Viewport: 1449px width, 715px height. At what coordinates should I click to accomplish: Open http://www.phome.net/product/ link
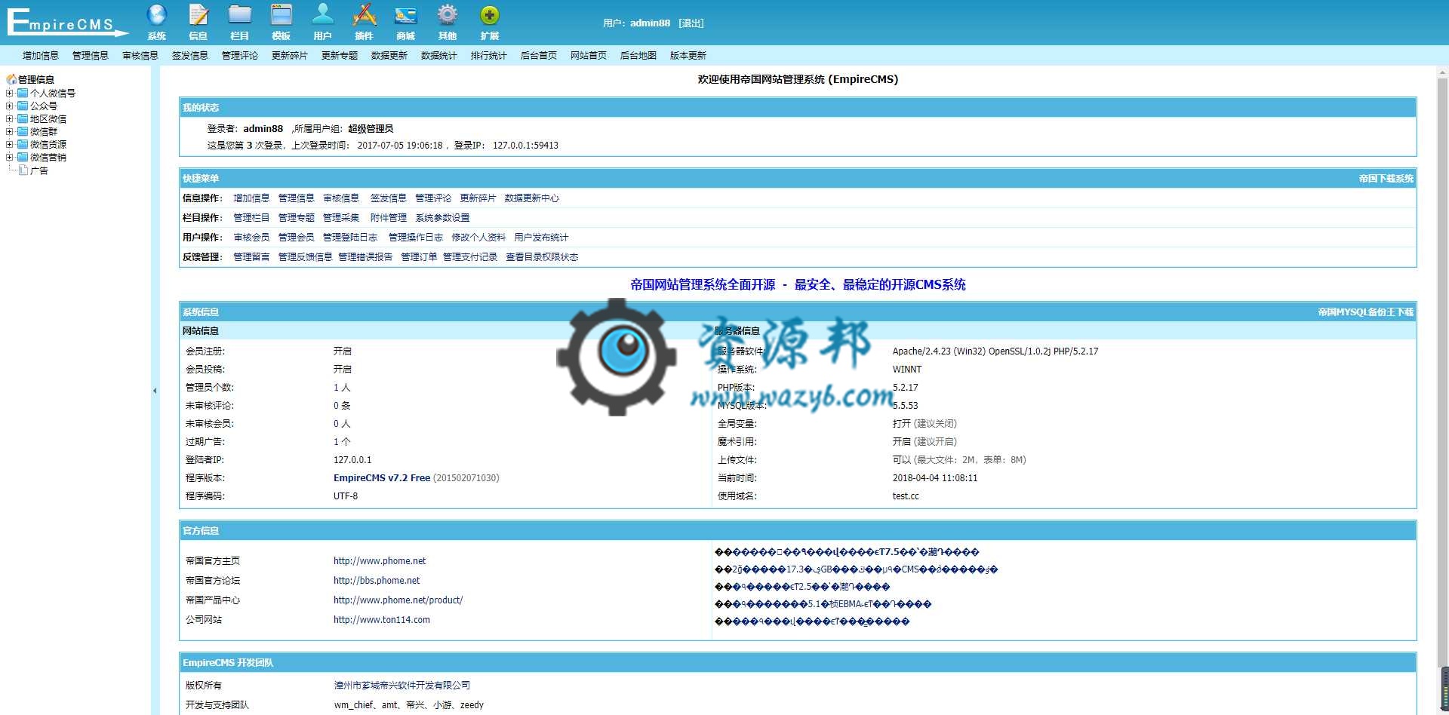[398, 600]
